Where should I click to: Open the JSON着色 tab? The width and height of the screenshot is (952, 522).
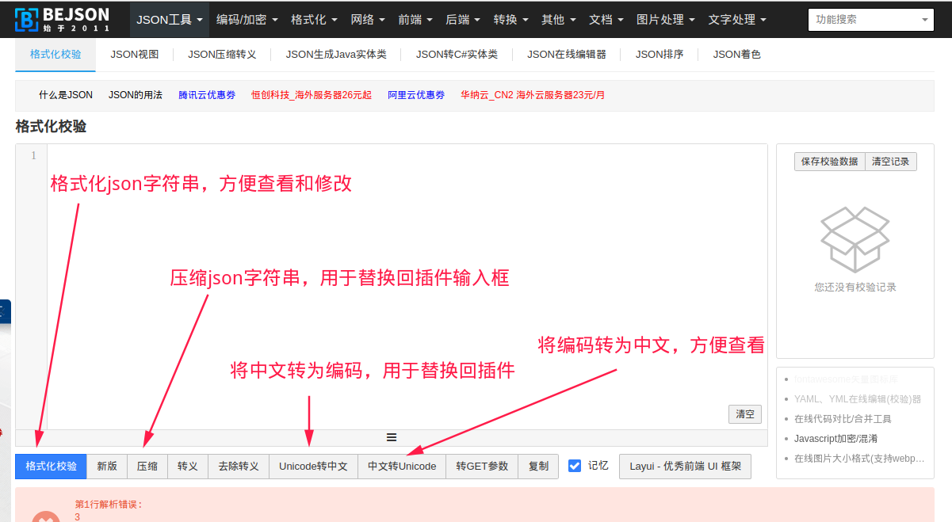click(736, 54)
